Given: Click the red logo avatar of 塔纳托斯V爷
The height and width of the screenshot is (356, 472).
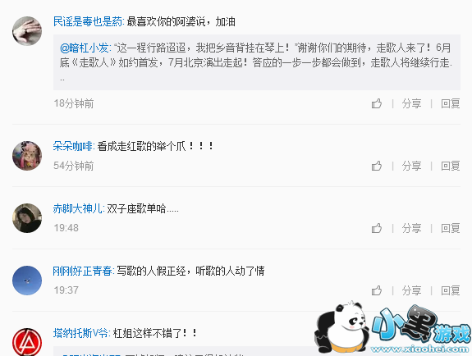Looking at the screenshot, I should point(27,342).
